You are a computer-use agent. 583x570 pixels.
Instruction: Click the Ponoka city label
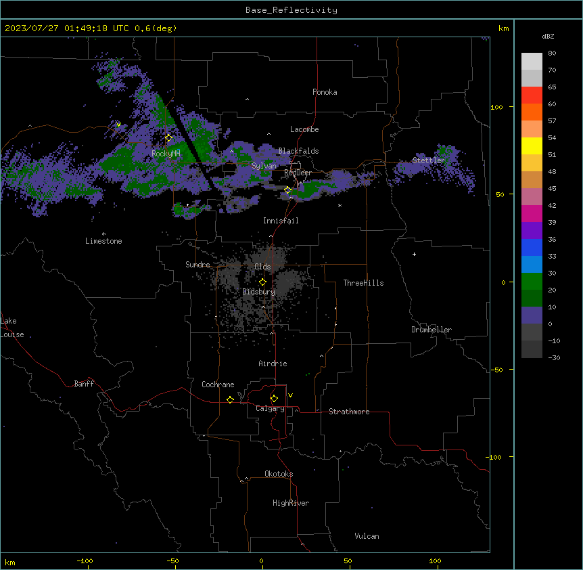coord(325,92)
